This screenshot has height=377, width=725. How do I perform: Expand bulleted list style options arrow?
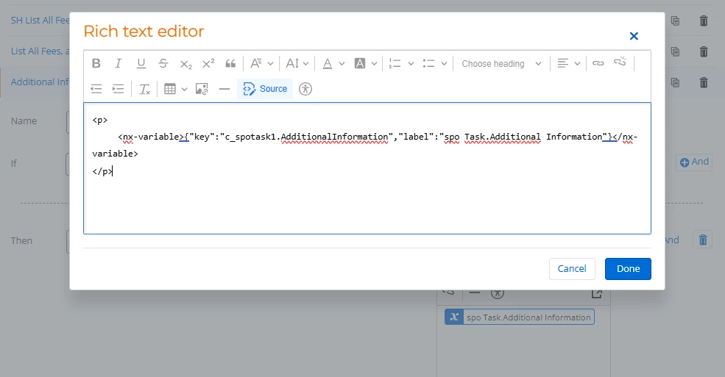click(444, 64)
